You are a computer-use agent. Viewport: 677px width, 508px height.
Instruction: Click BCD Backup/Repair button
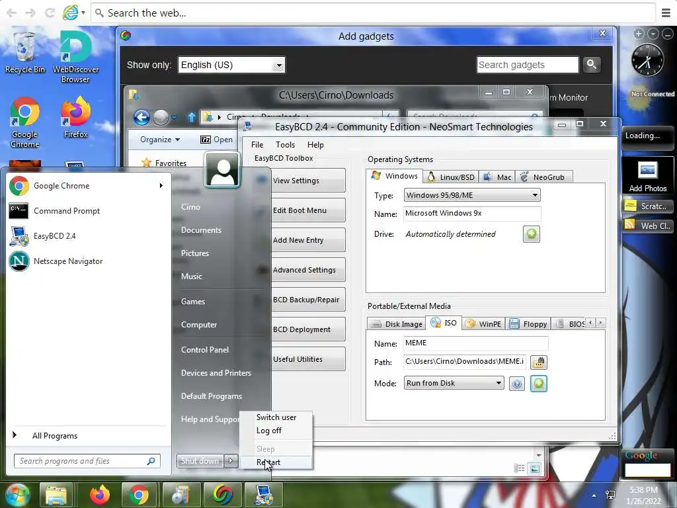(308, 300)
